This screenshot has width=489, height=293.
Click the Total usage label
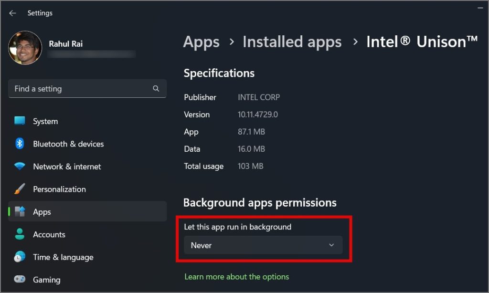pos(203,166)
